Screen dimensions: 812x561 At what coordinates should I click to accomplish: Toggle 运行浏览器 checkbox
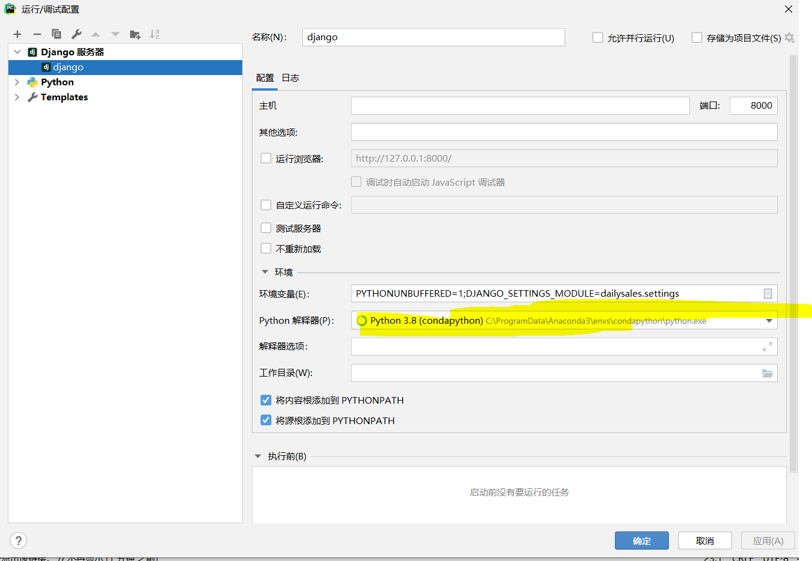coord(266,159)
